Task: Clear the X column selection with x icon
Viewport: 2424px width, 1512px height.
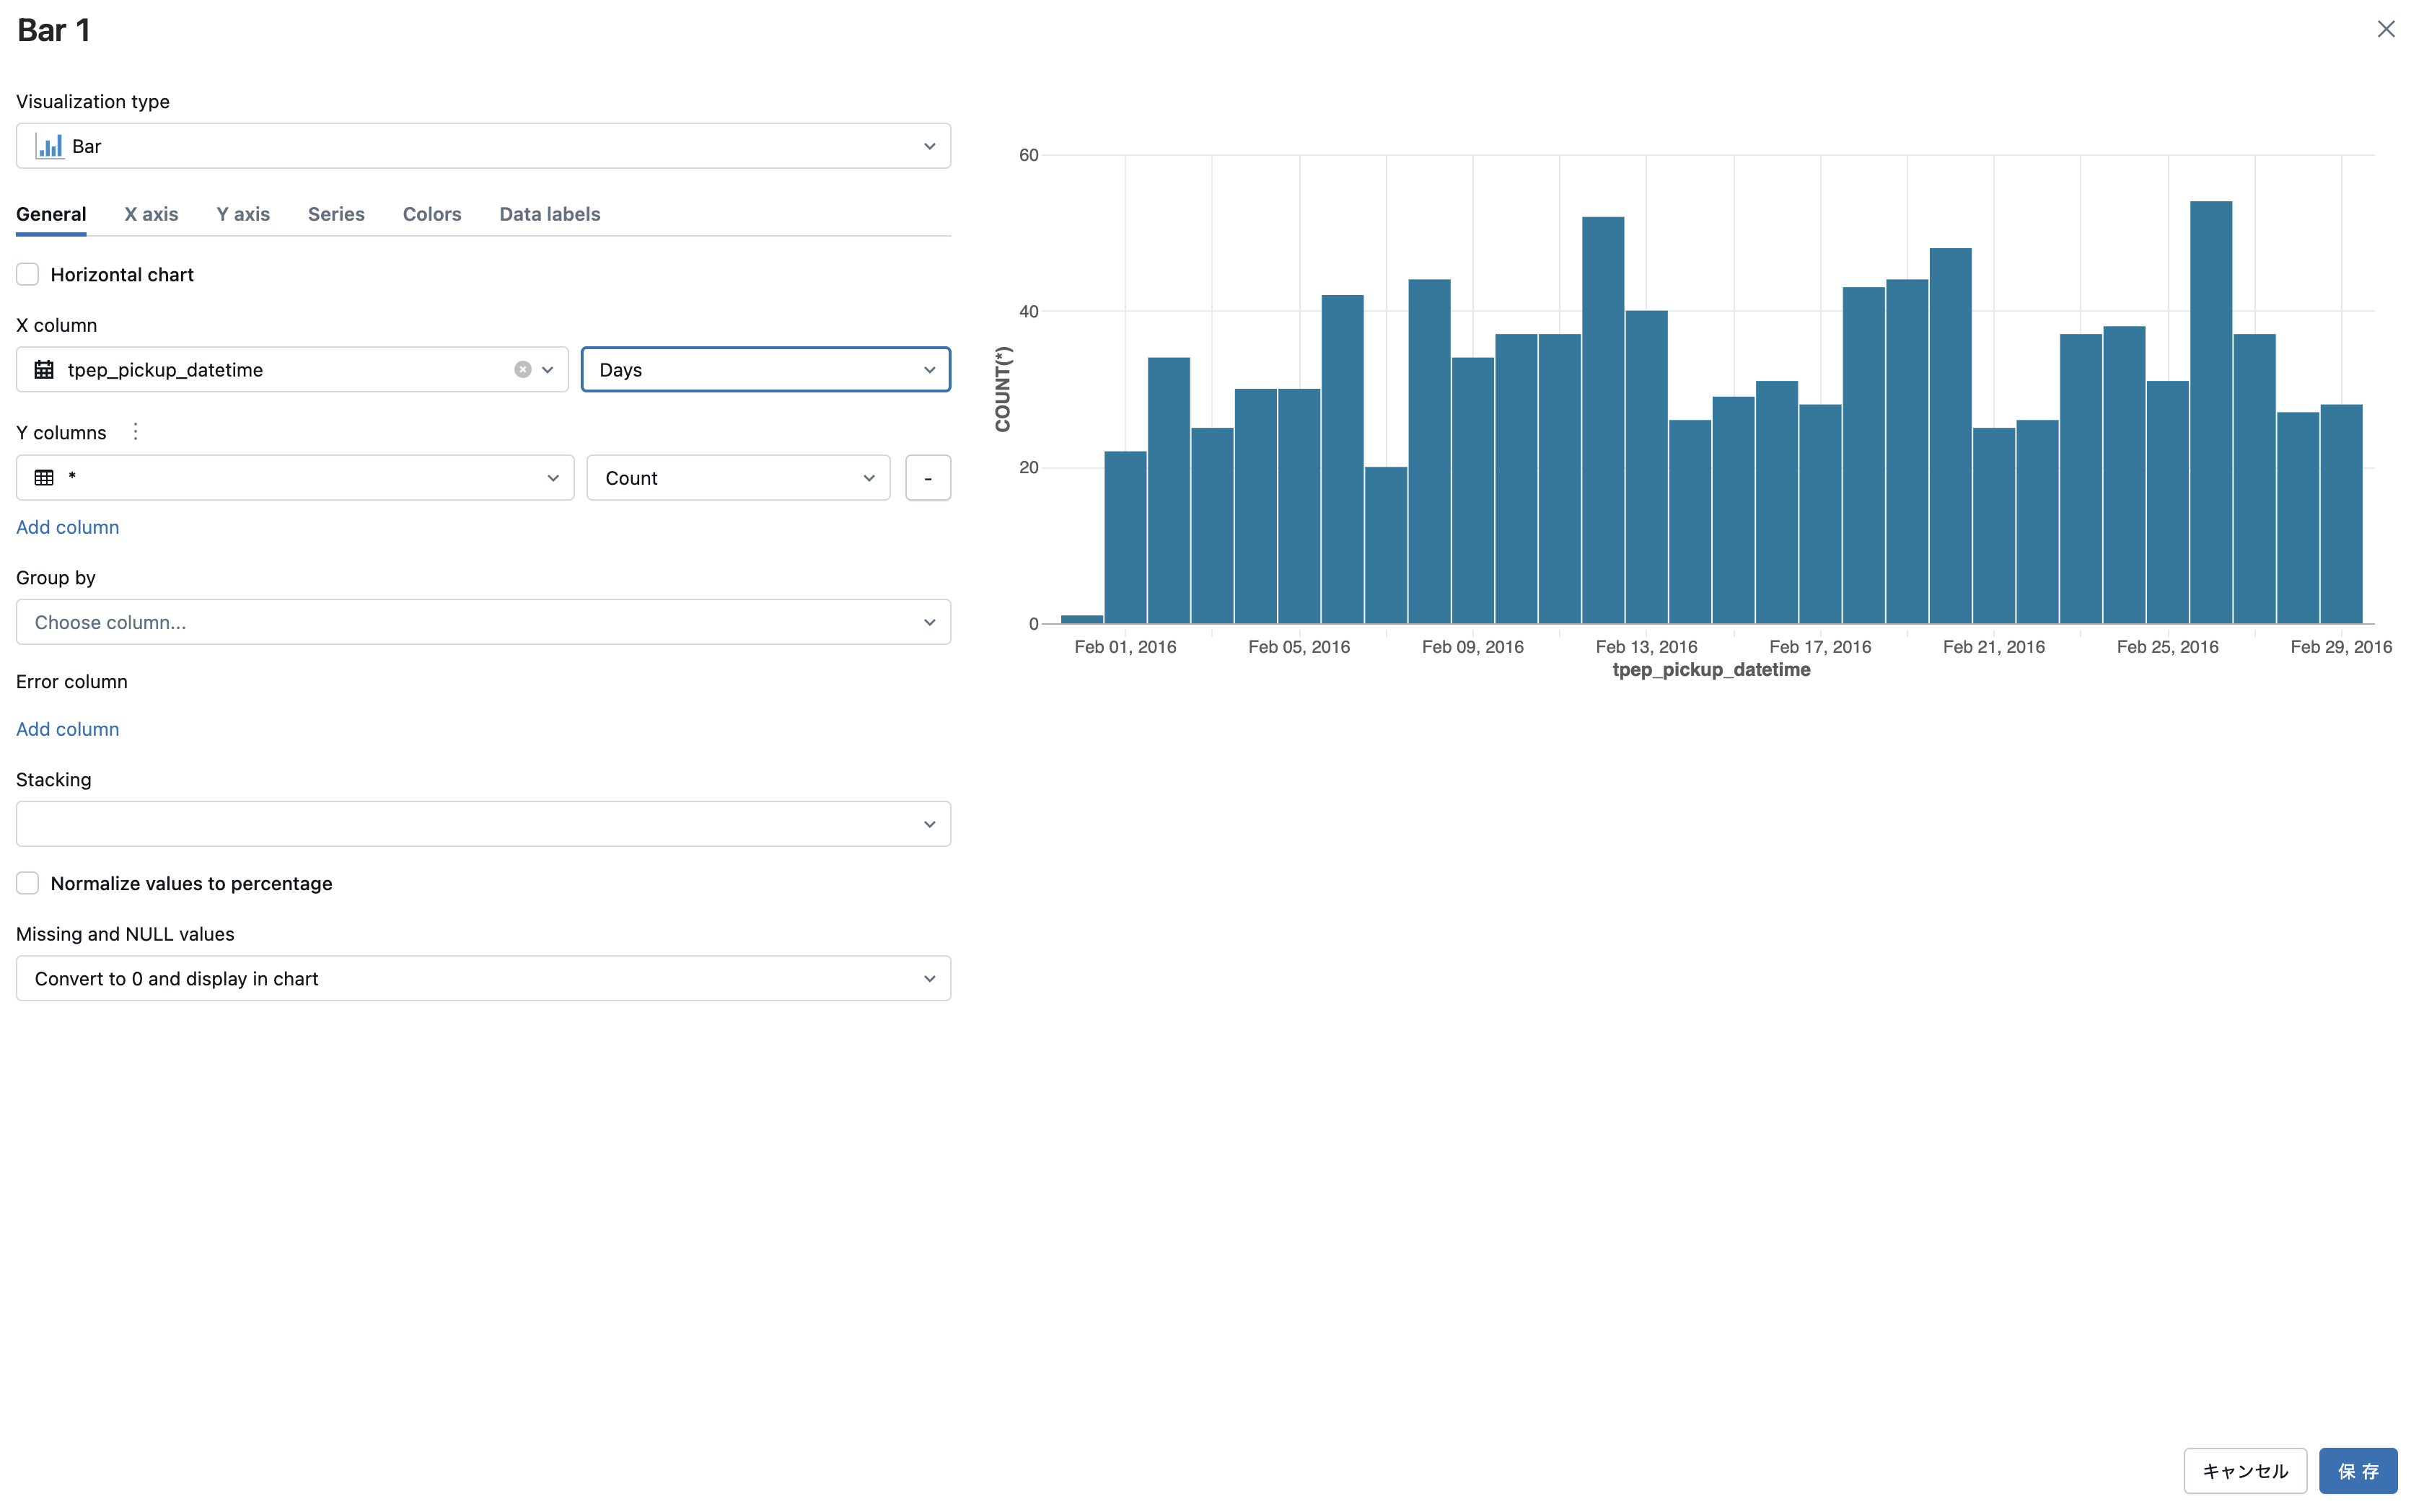Action: (522, 370)
